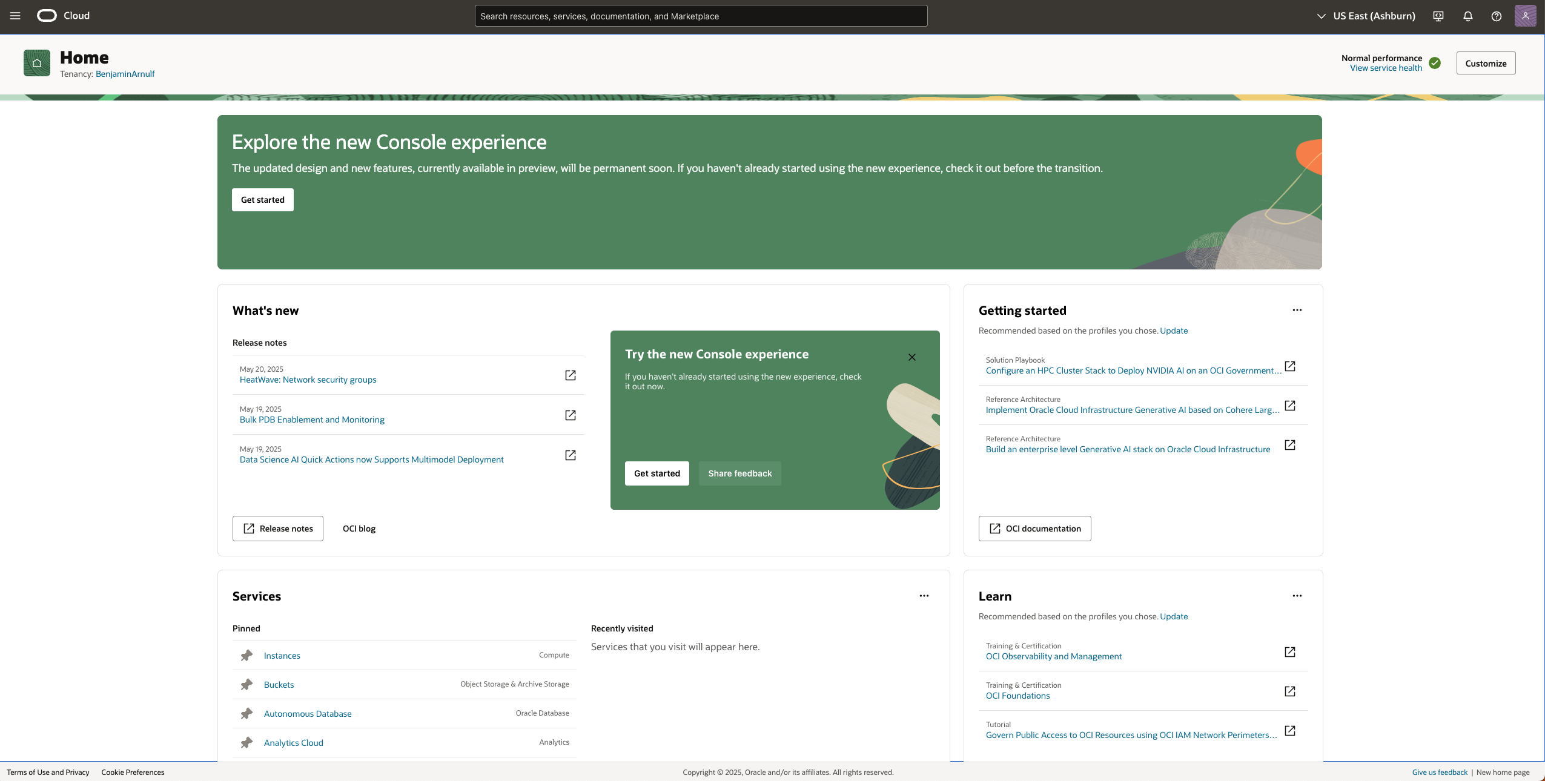This screenshot has height=781, width=1545.
Task: Open external link icon for HeatWave release note
Action: [571, 375]
